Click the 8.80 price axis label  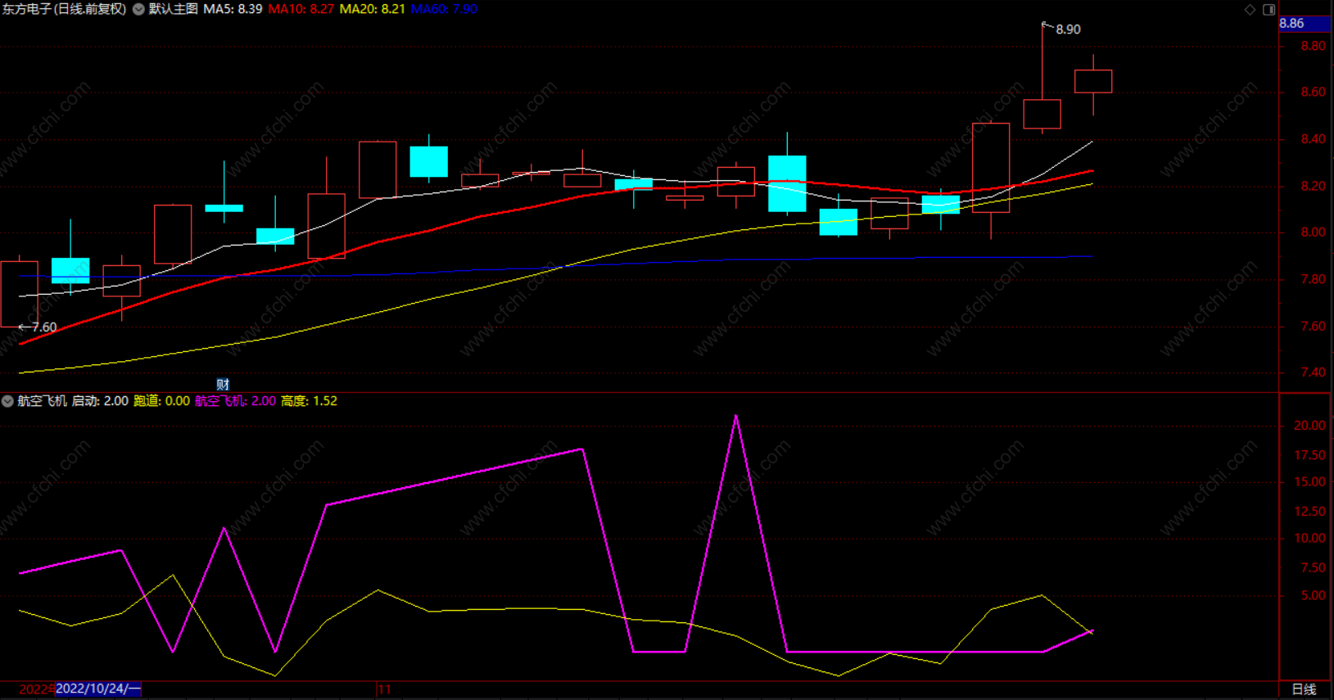tap(1313, 46)
